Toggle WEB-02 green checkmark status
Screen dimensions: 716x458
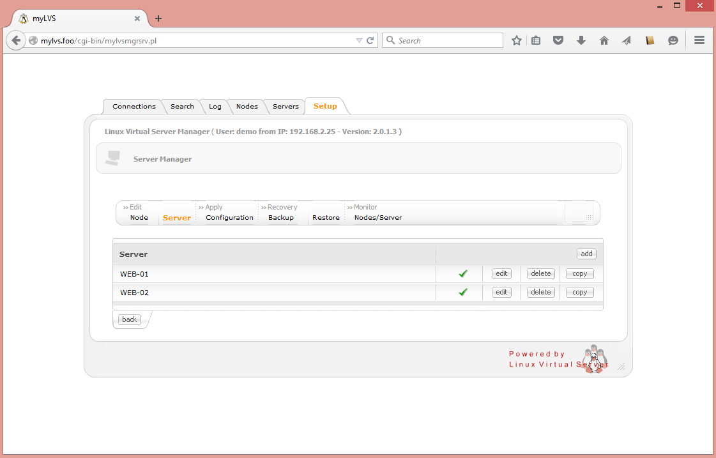pos(463,292)
